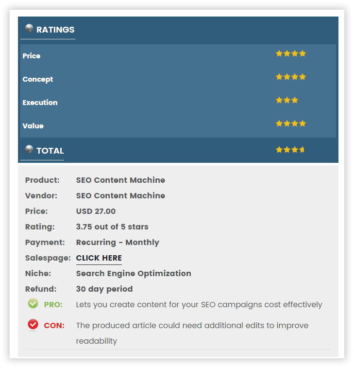This screenshot has width=354, height=368.
Task: Click the green PRO checkmark icon
Action: [x=33, y=304]
